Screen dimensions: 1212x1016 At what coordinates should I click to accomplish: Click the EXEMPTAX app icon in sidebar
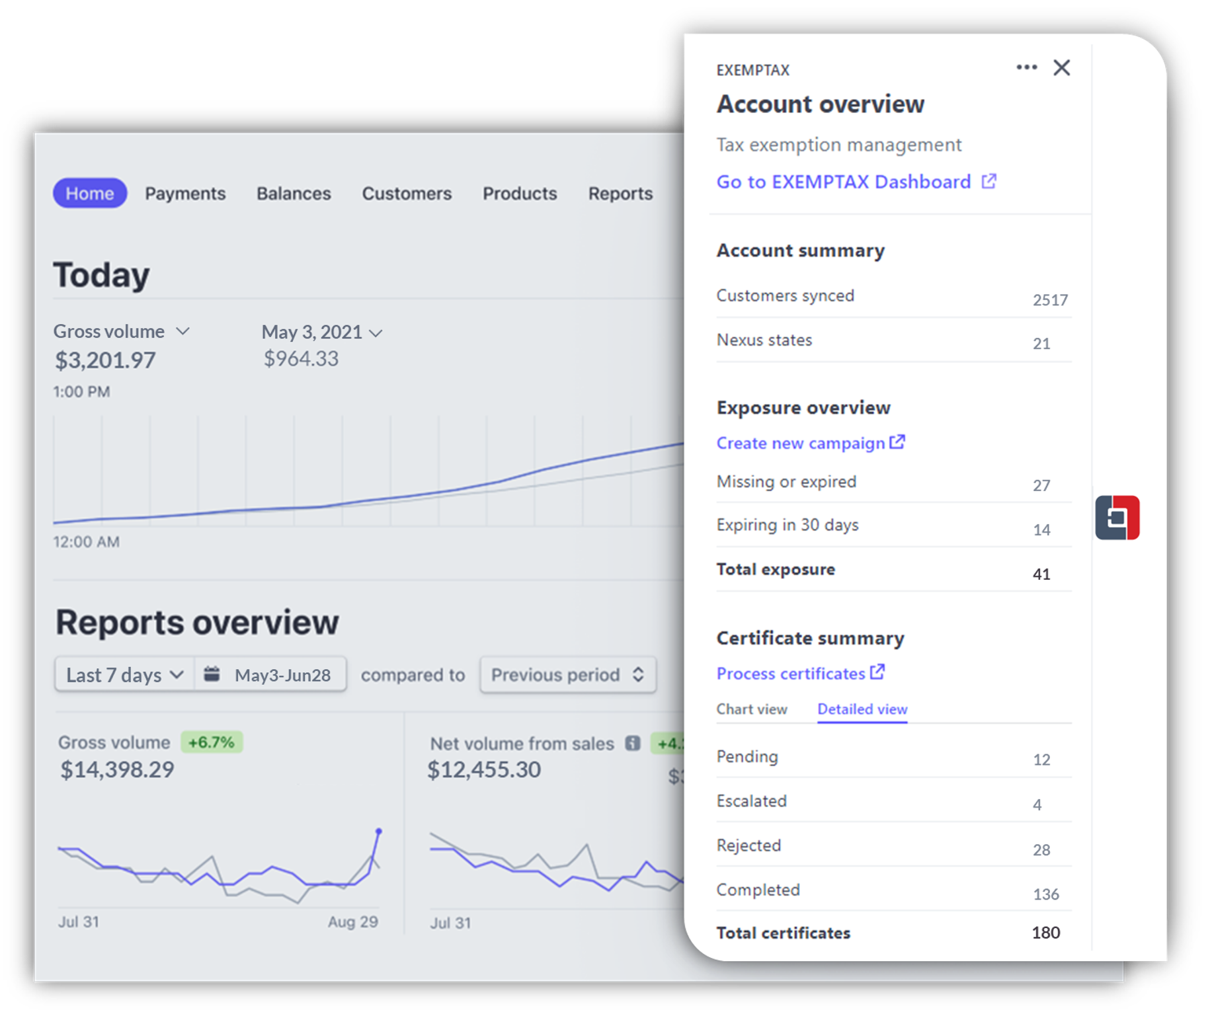click(x=1117, y=518)
